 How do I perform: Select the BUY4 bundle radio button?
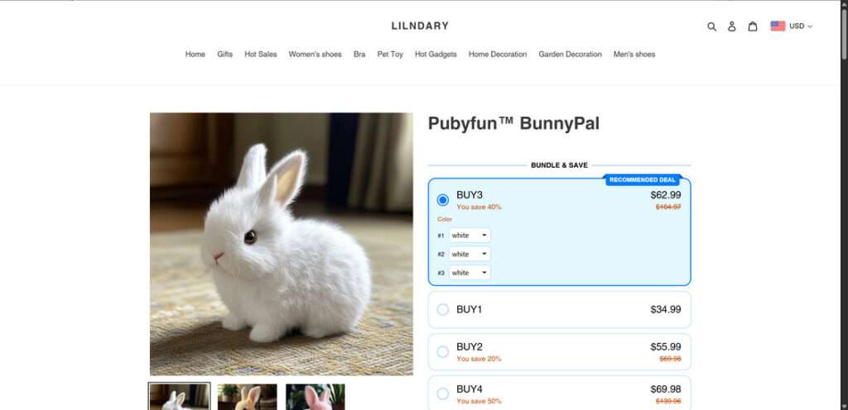tap(443, 393)
